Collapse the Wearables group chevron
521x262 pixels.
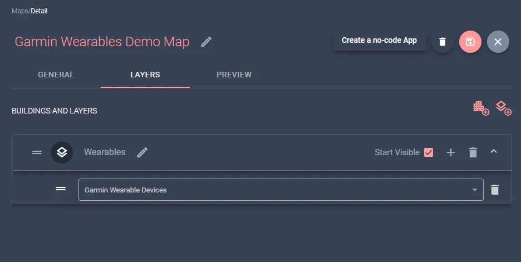(x=494, y=151)
